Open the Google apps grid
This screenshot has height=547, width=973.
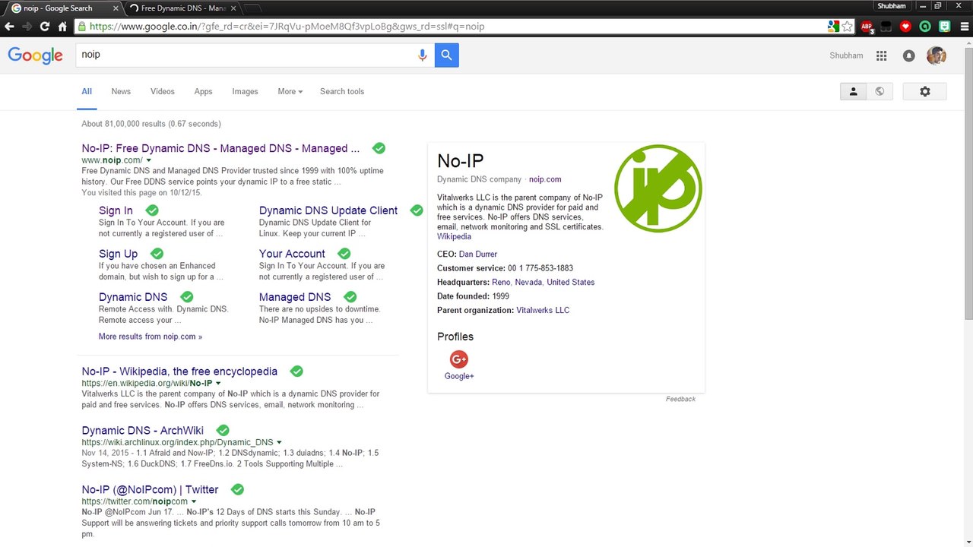point(882,55)
